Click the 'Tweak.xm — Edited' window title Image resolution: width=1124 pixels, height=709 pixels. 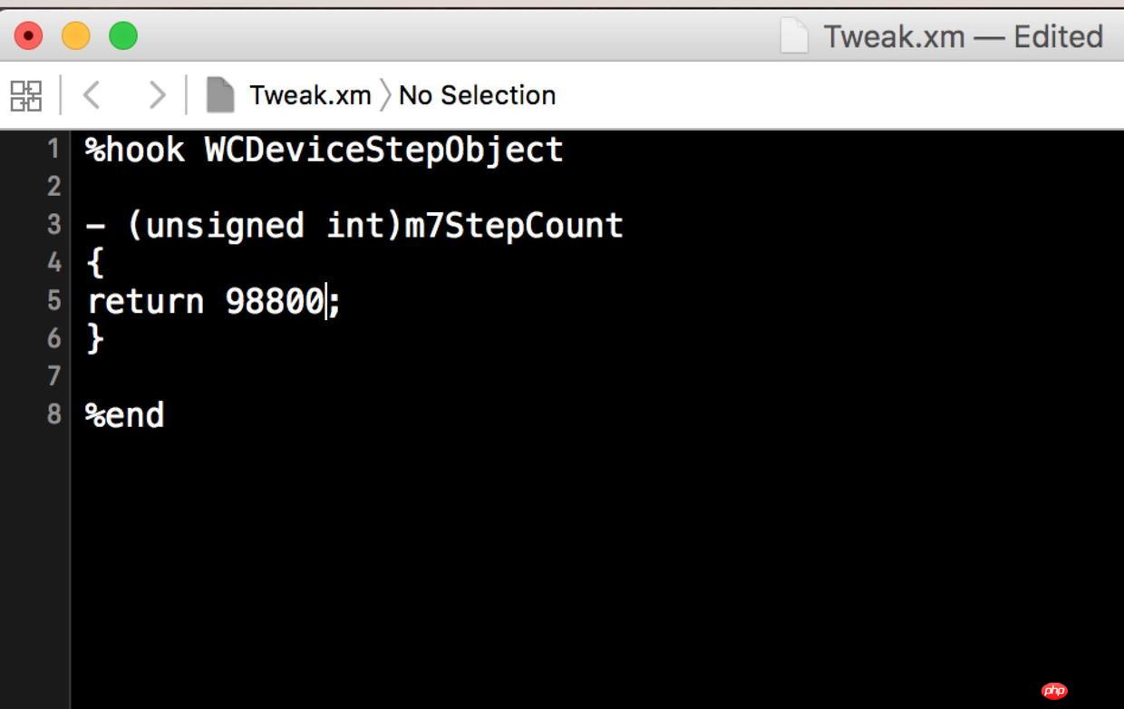point(963,37)
